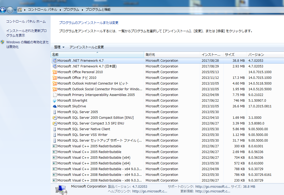Sort by バージョン column header
Viewport: 284px width, 195px height.
pos(265,55)
